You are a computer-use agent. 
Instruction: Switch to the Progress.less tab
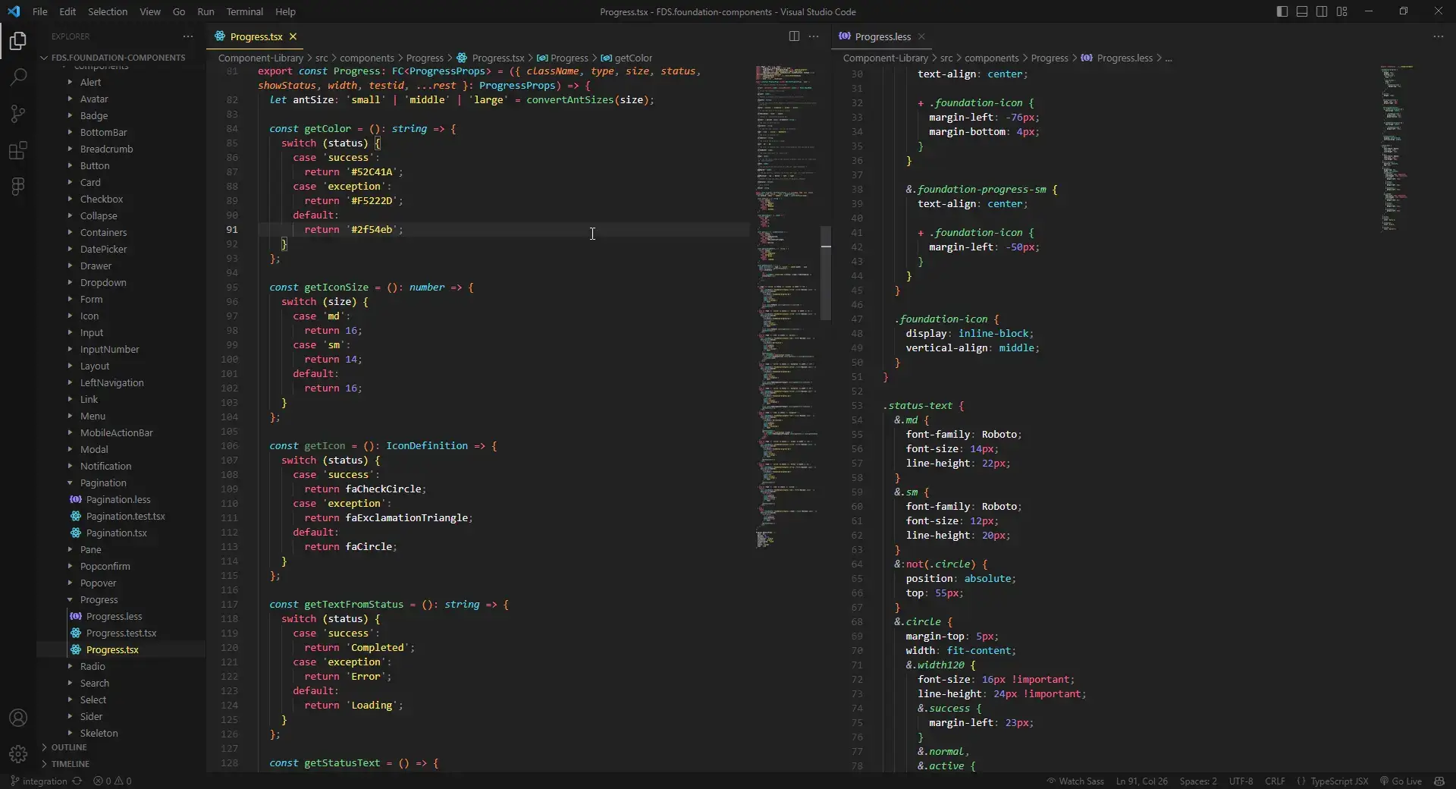[882, 36]
